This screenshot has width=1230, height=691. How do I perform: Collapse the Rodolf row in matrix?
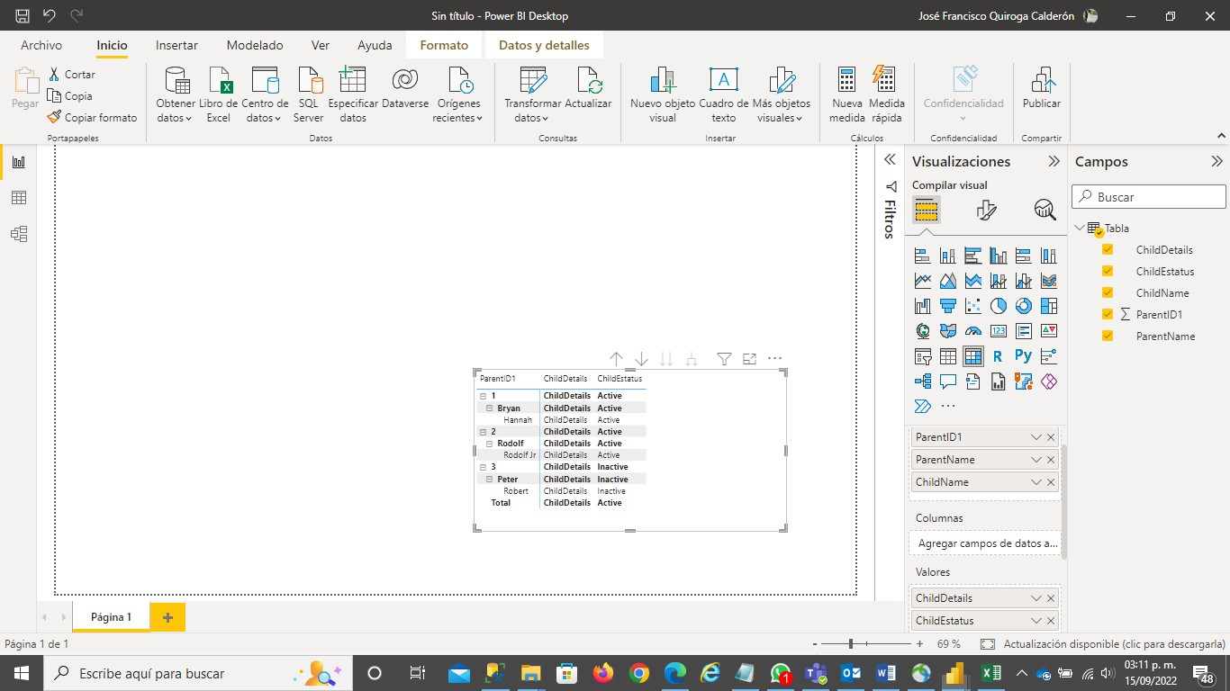(490, 444)
